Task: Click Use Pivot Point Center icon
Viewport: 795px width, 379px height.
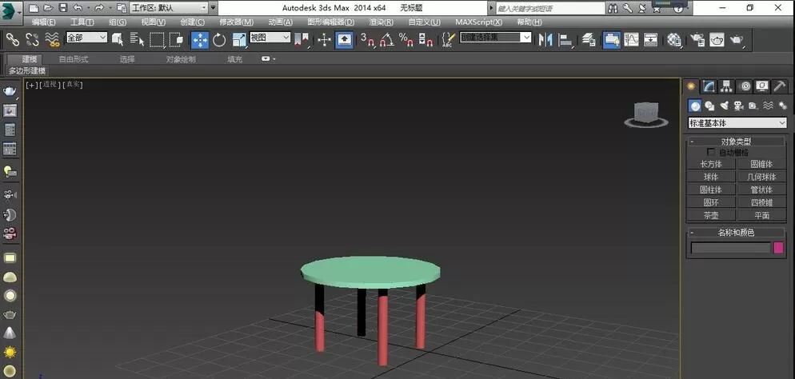Action: [302, 39]
